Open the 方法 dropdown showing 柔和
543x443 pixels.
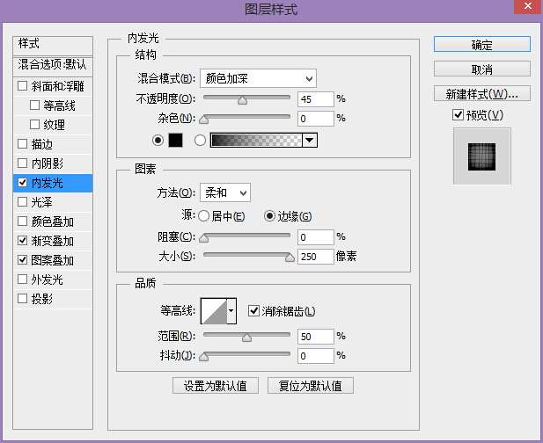click(x=225, y=192)
